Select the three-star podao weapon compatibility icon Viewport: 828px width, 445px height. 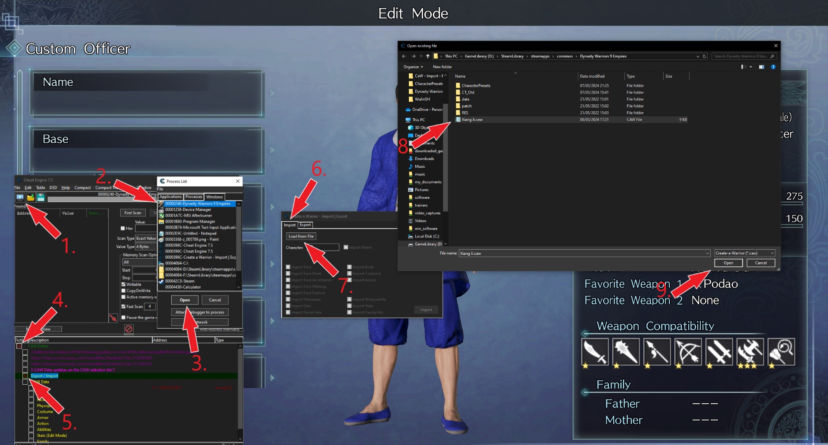click(x=750, y=352)
